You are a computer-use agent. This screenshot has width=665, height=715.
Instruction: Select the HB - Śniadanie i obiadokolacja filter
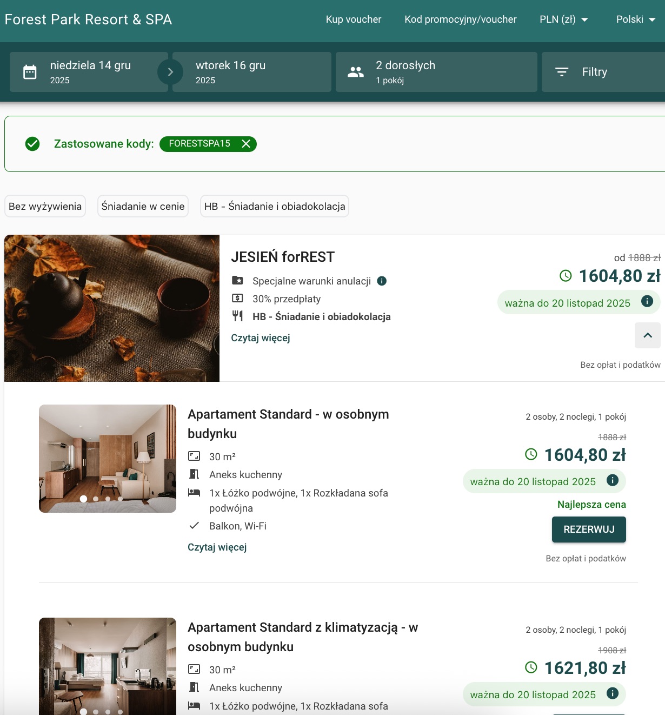pos(274,206)
